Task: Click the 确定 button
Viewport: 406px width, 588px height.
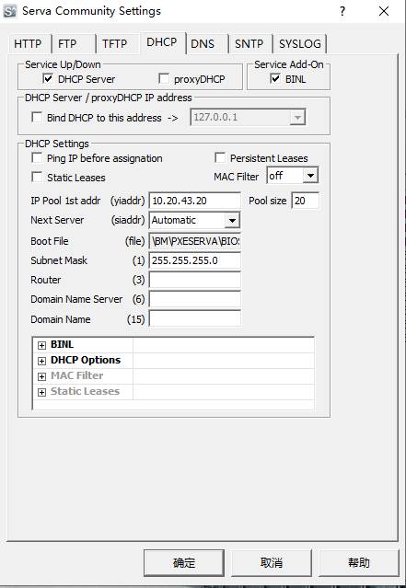Action: coord(184,563)
